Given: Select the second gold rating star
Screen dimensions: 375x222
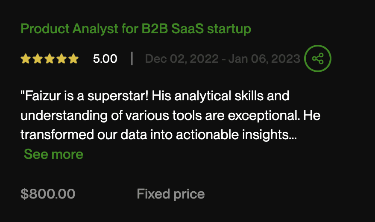Looking at the screenshot, I should (38, 58).
